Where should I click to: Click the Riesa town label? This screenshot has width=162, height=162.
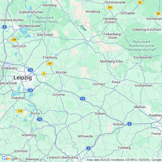coord(116,82)
